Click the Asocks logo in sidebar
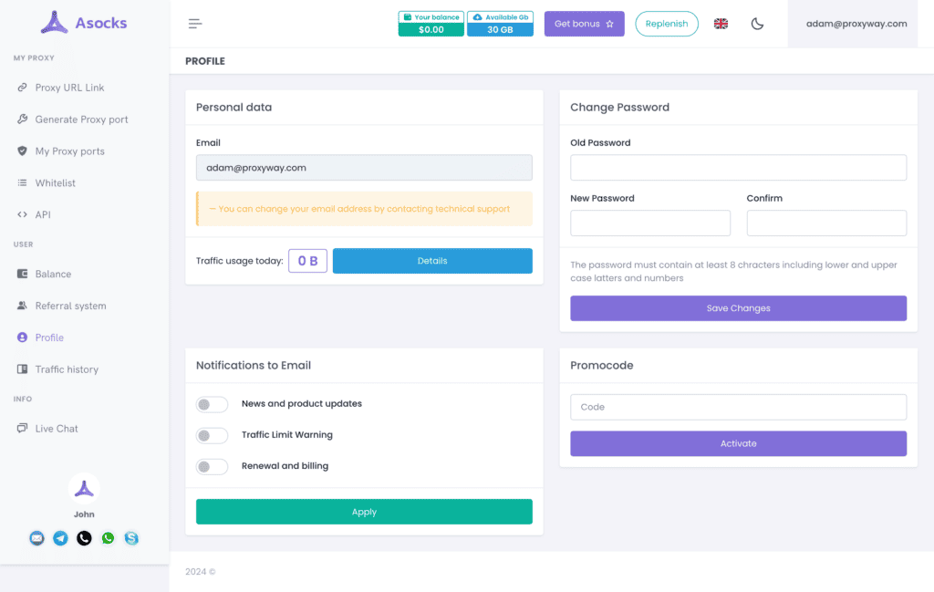The height and width of the screenshot is (592, 934). point(84,23)
